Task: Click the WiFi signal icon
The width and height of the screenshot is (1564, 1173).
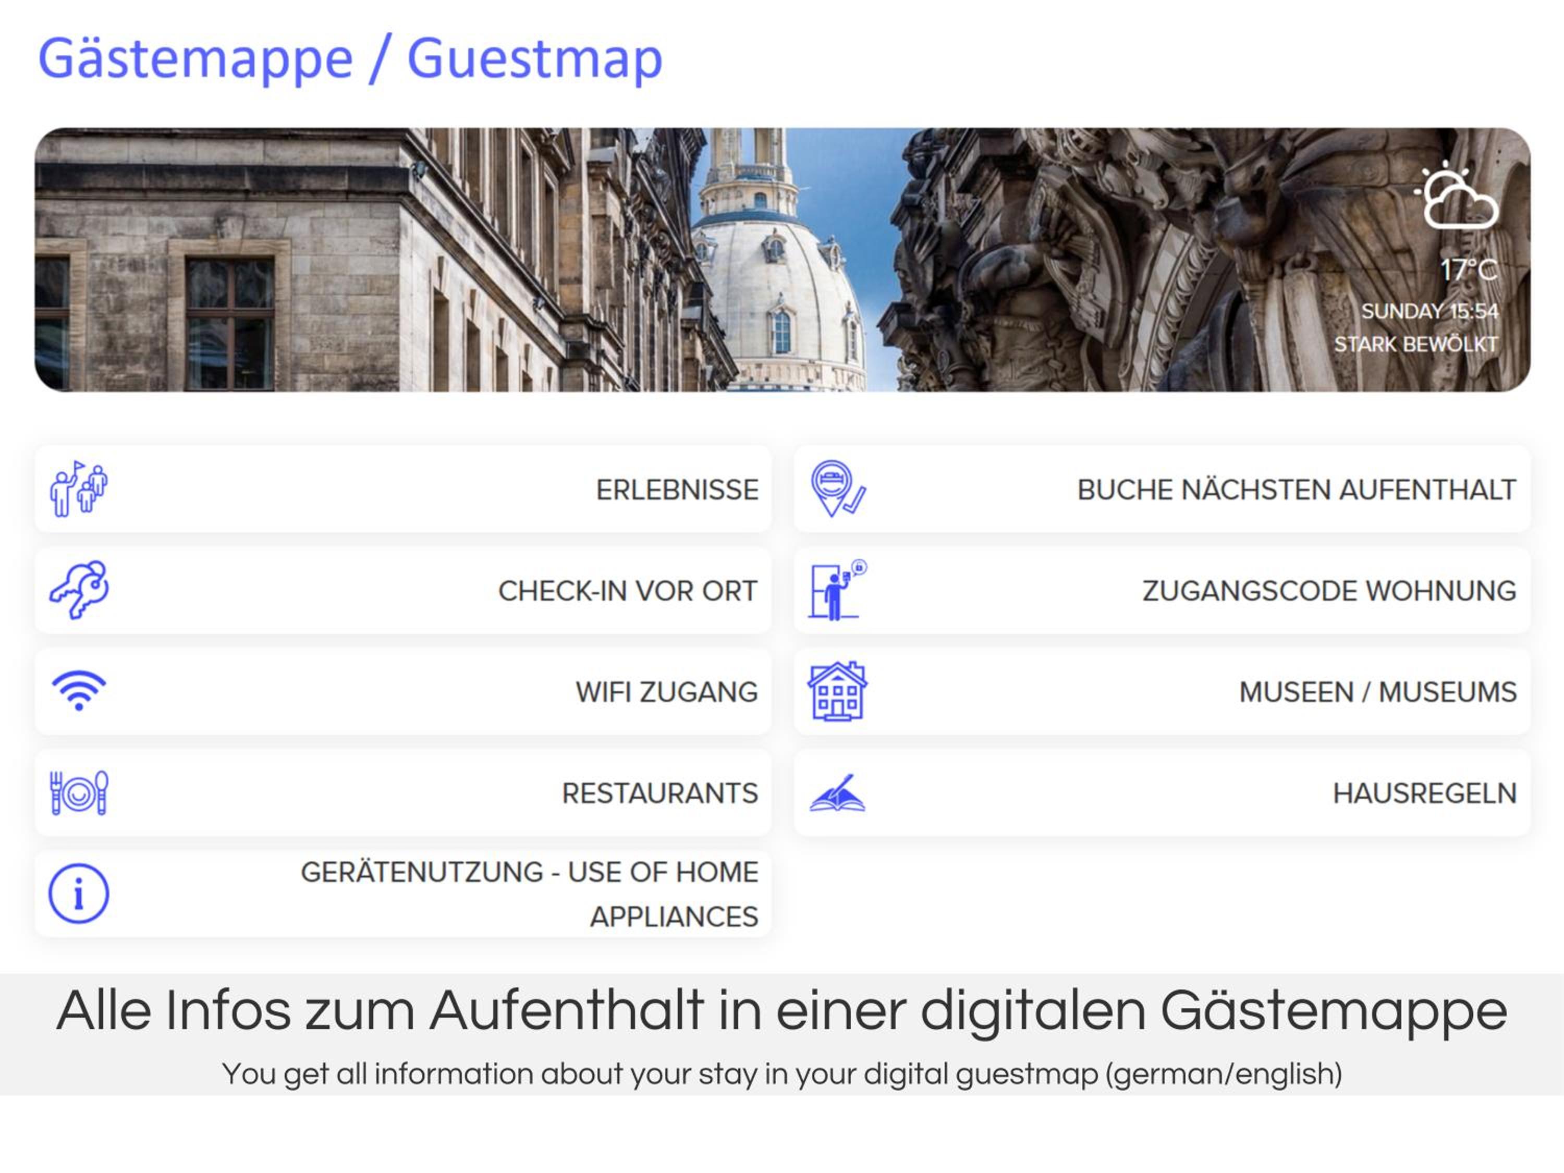Action: (79, 690)
